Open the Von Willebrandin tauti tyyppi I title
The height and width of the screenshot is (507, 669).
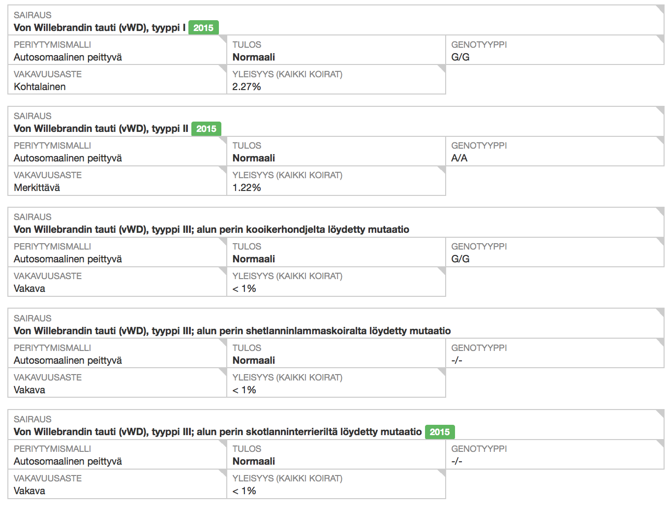(x=99, y=28)
